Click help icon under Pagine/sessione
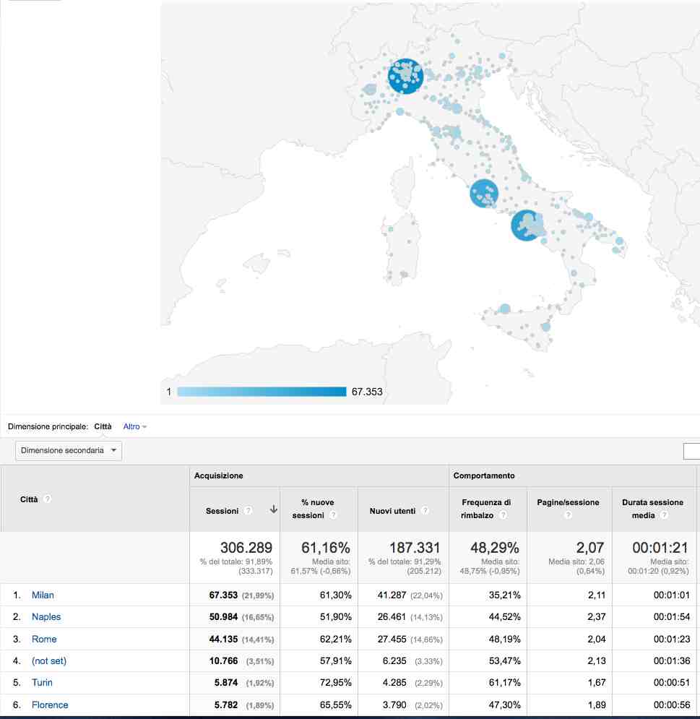The height and width of the screenshot is (719, 700). coord(568,515)
